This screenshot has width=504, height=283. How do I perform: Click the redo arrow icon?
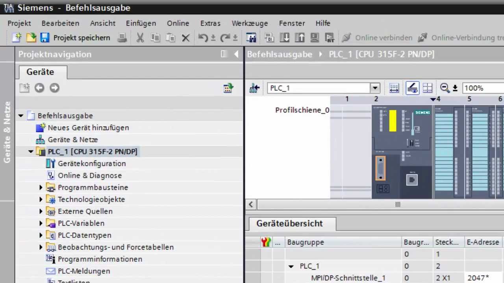coord(225,38)
